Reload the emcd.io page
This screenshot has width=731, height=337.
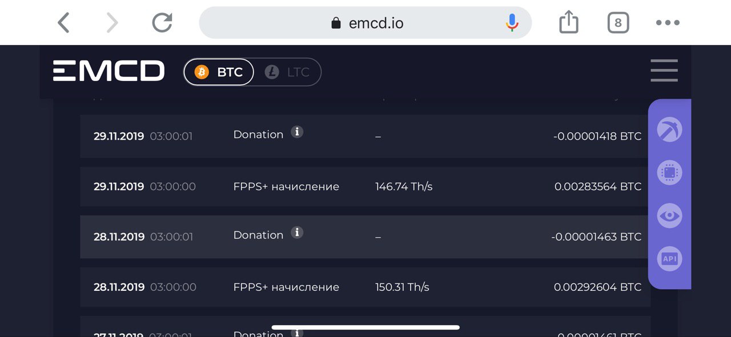(162, 23)
